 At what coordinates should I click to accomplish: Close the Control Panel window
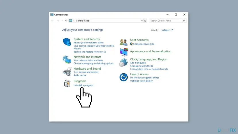pos(184,15)
